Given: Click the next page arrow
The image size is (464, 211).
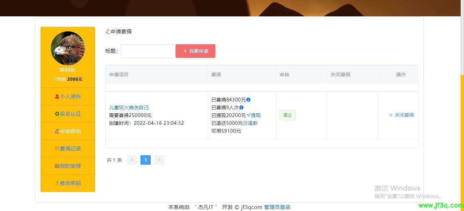Looking at the screenshot, I should pyautogui.click(x=159, y=160).
